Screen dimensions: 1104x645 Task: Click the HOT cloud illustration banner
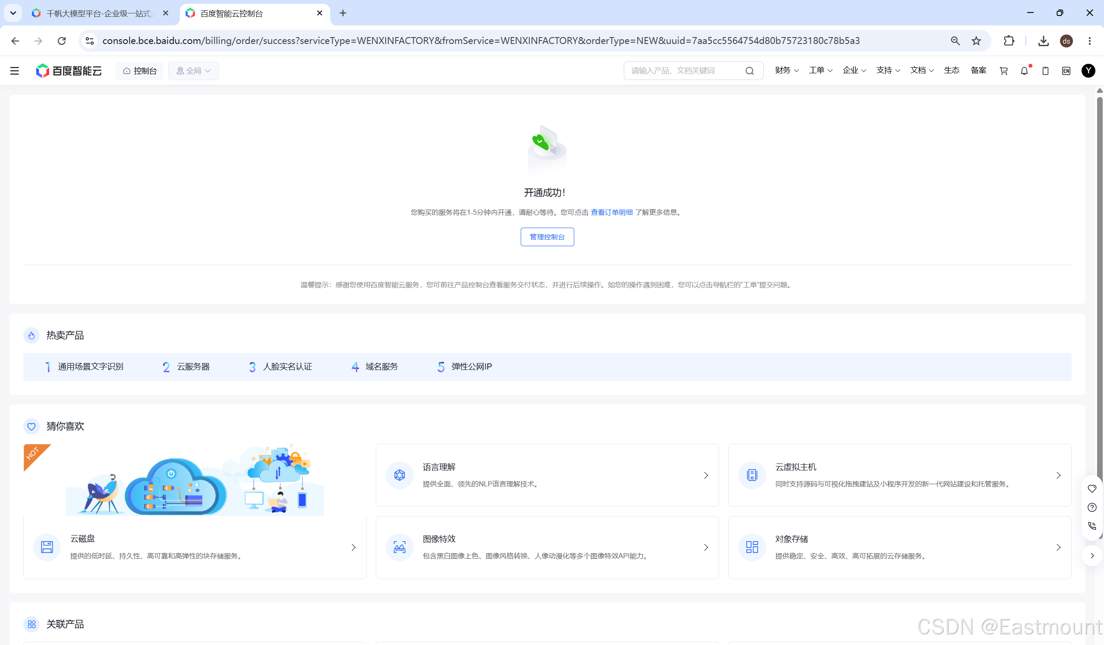click(195, 480)
